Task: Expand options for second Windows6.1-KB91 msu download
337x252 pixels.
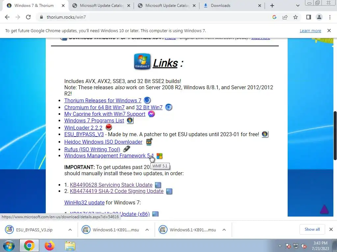Action: [x=224, y=230]
